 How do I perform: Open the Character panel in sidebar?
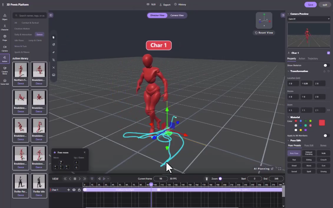[x=5, y=27]
